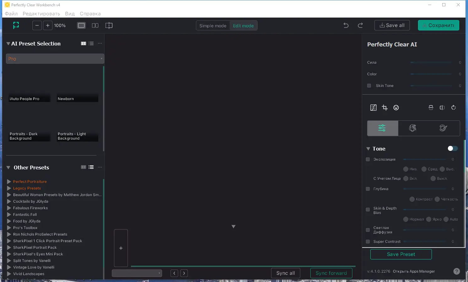Check the Skin Tone checkbox
The height and width of the screenshot is (282, 468).
369,86
